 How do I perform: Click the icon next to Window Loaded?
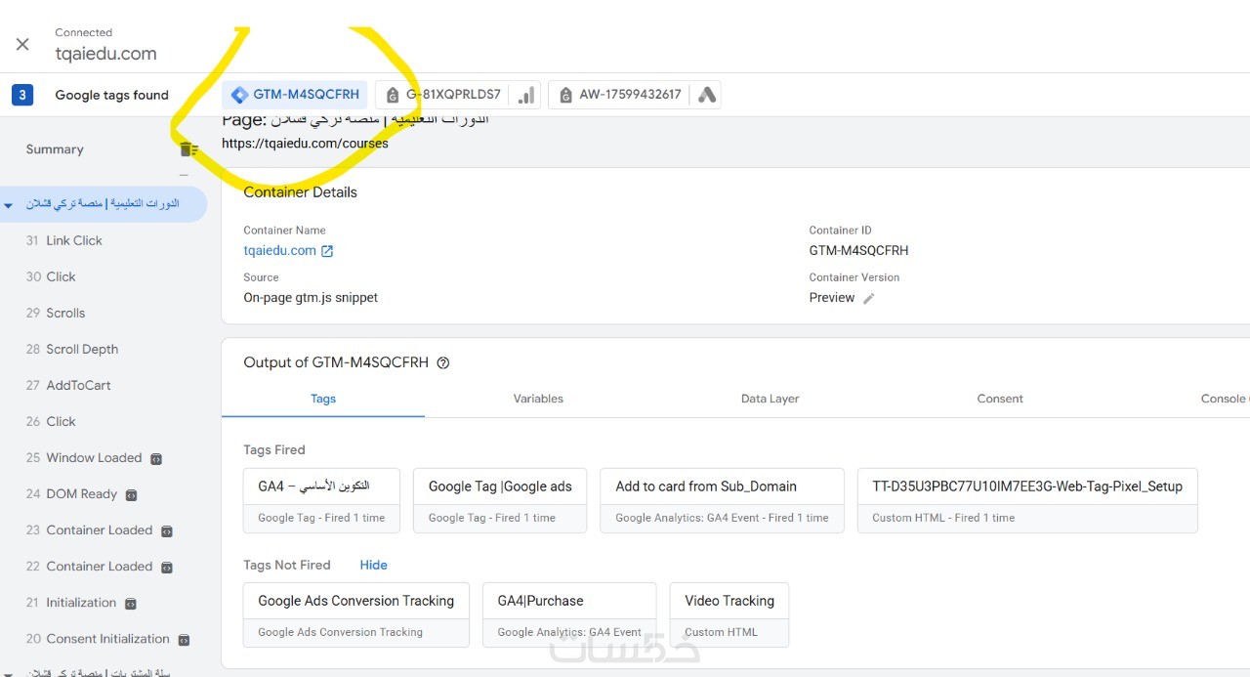point(156,458)
